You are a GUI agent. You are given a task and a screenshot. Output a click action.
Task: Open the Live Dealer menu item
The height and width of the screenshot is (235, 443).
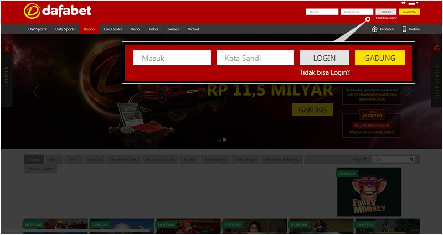pyautogui.click(x=113, y=29)
